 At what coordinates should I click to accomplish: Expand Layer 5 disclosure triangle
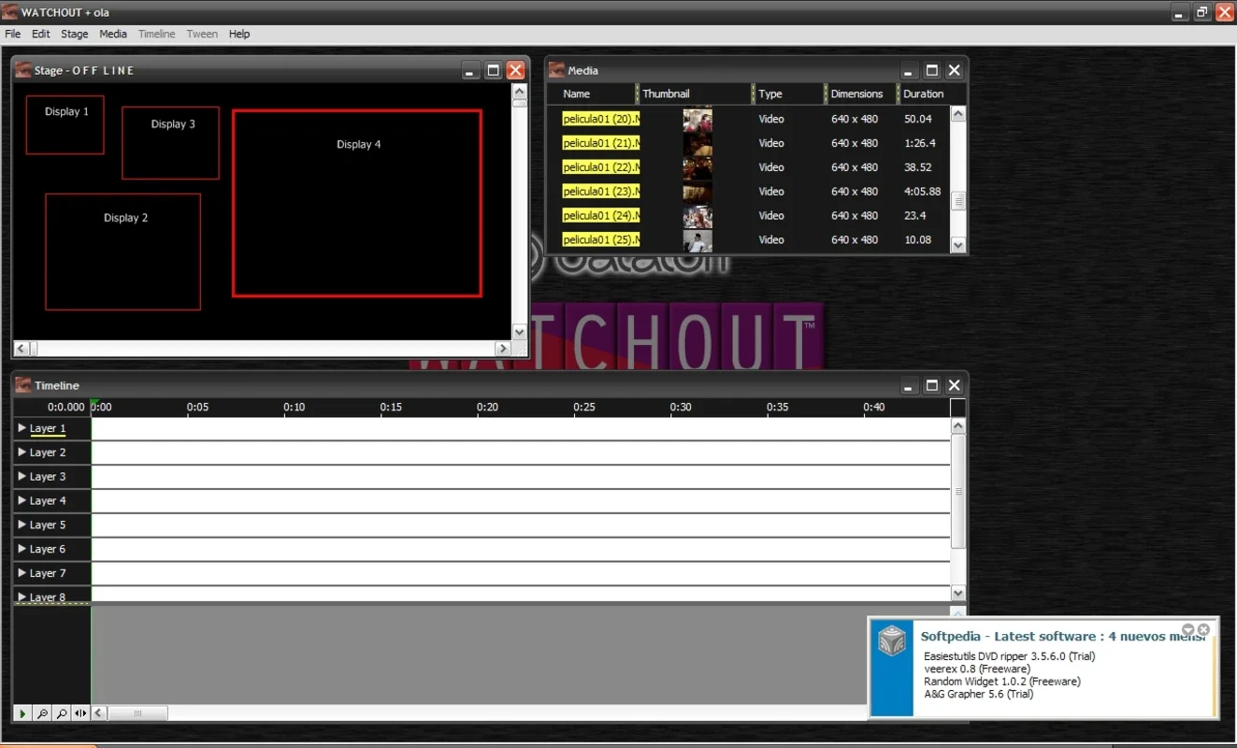pos(22,525)
